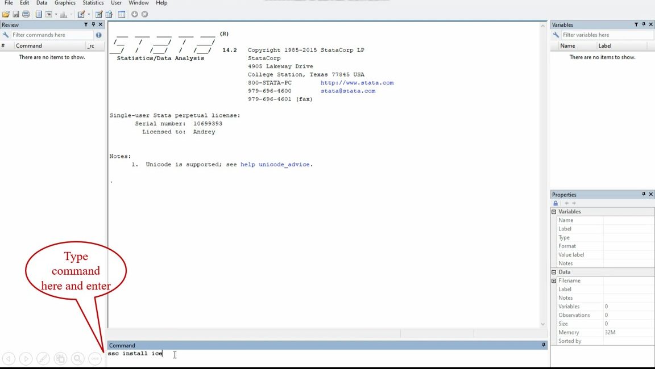Click the Save floppy disk icon
Screen dimensions: 655x369
16,14
